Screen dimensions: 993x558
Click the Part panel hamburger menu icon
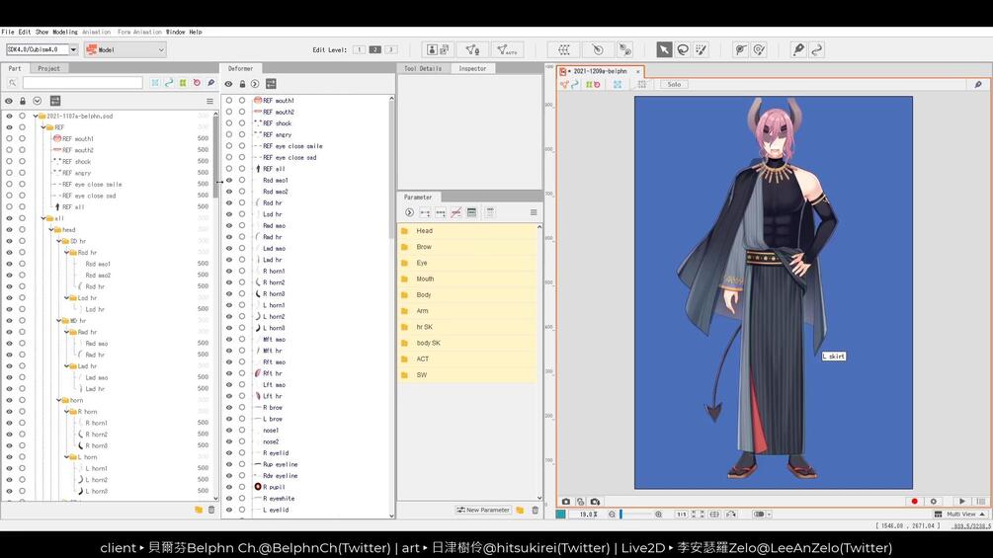coord(209,101)
